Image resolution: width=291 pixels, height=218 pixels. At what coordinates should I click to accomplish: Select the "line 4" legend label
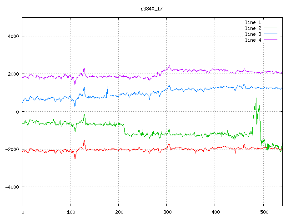pos(253,40)
